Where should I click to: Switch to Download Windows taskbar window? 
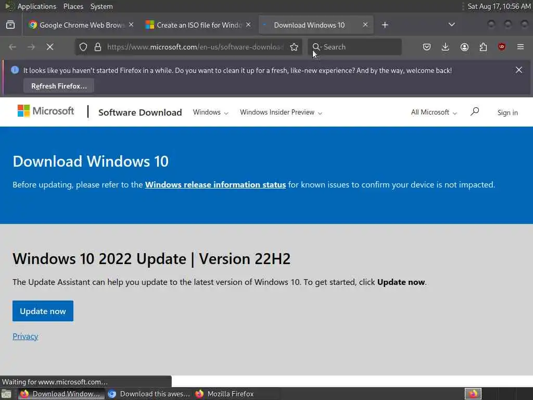(61, 394)
